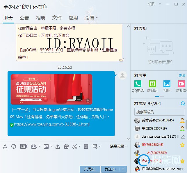The width and height of the screenshot is (187, 173).
Task: Click the upload file icon
Action: tap(58, 146)
